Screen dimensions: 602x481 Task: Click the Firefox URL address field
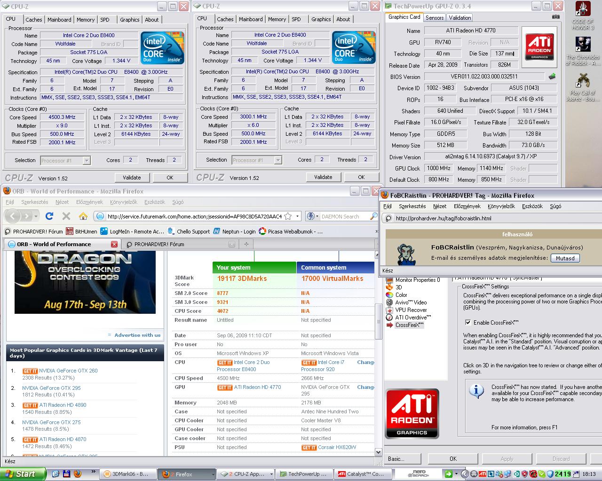tap(194, 217)
